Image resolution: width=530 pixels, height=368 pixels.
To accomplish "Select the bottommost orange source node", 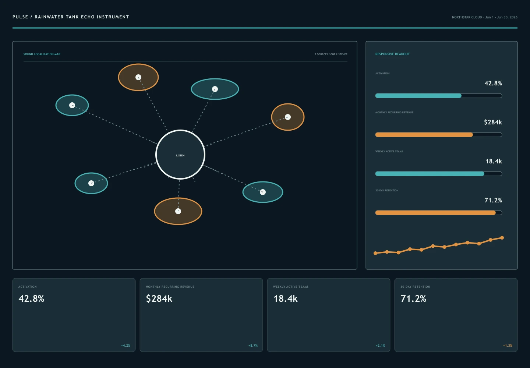I will [178, 211].
